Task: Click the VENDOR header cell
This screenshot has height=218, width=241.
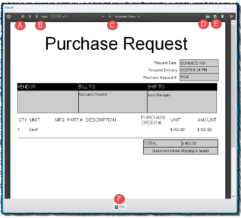Action: point(48,87)
